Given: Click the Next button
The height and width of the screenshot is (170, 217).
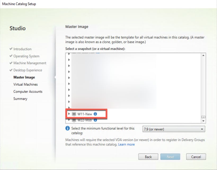Looking at the screenshot, I should [170, 157].
